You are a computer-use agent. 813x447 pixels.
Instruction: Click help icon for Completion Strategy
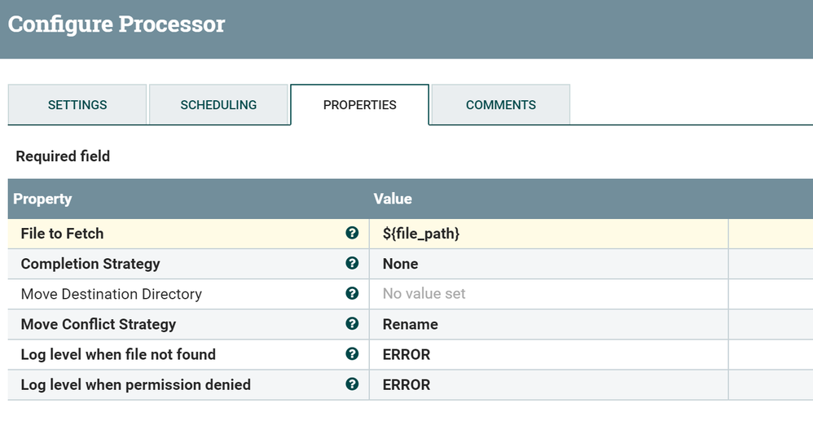click(x=352, y=264)
